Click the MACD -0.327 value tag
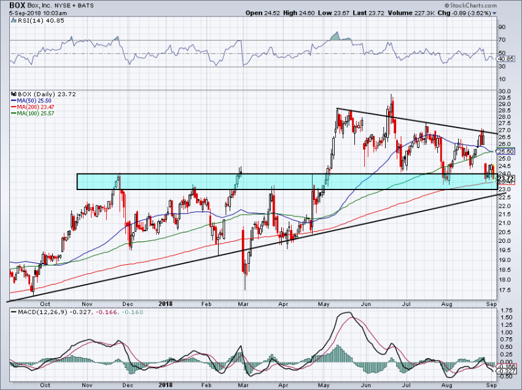The image size is (522, 390). click(507, 372)
